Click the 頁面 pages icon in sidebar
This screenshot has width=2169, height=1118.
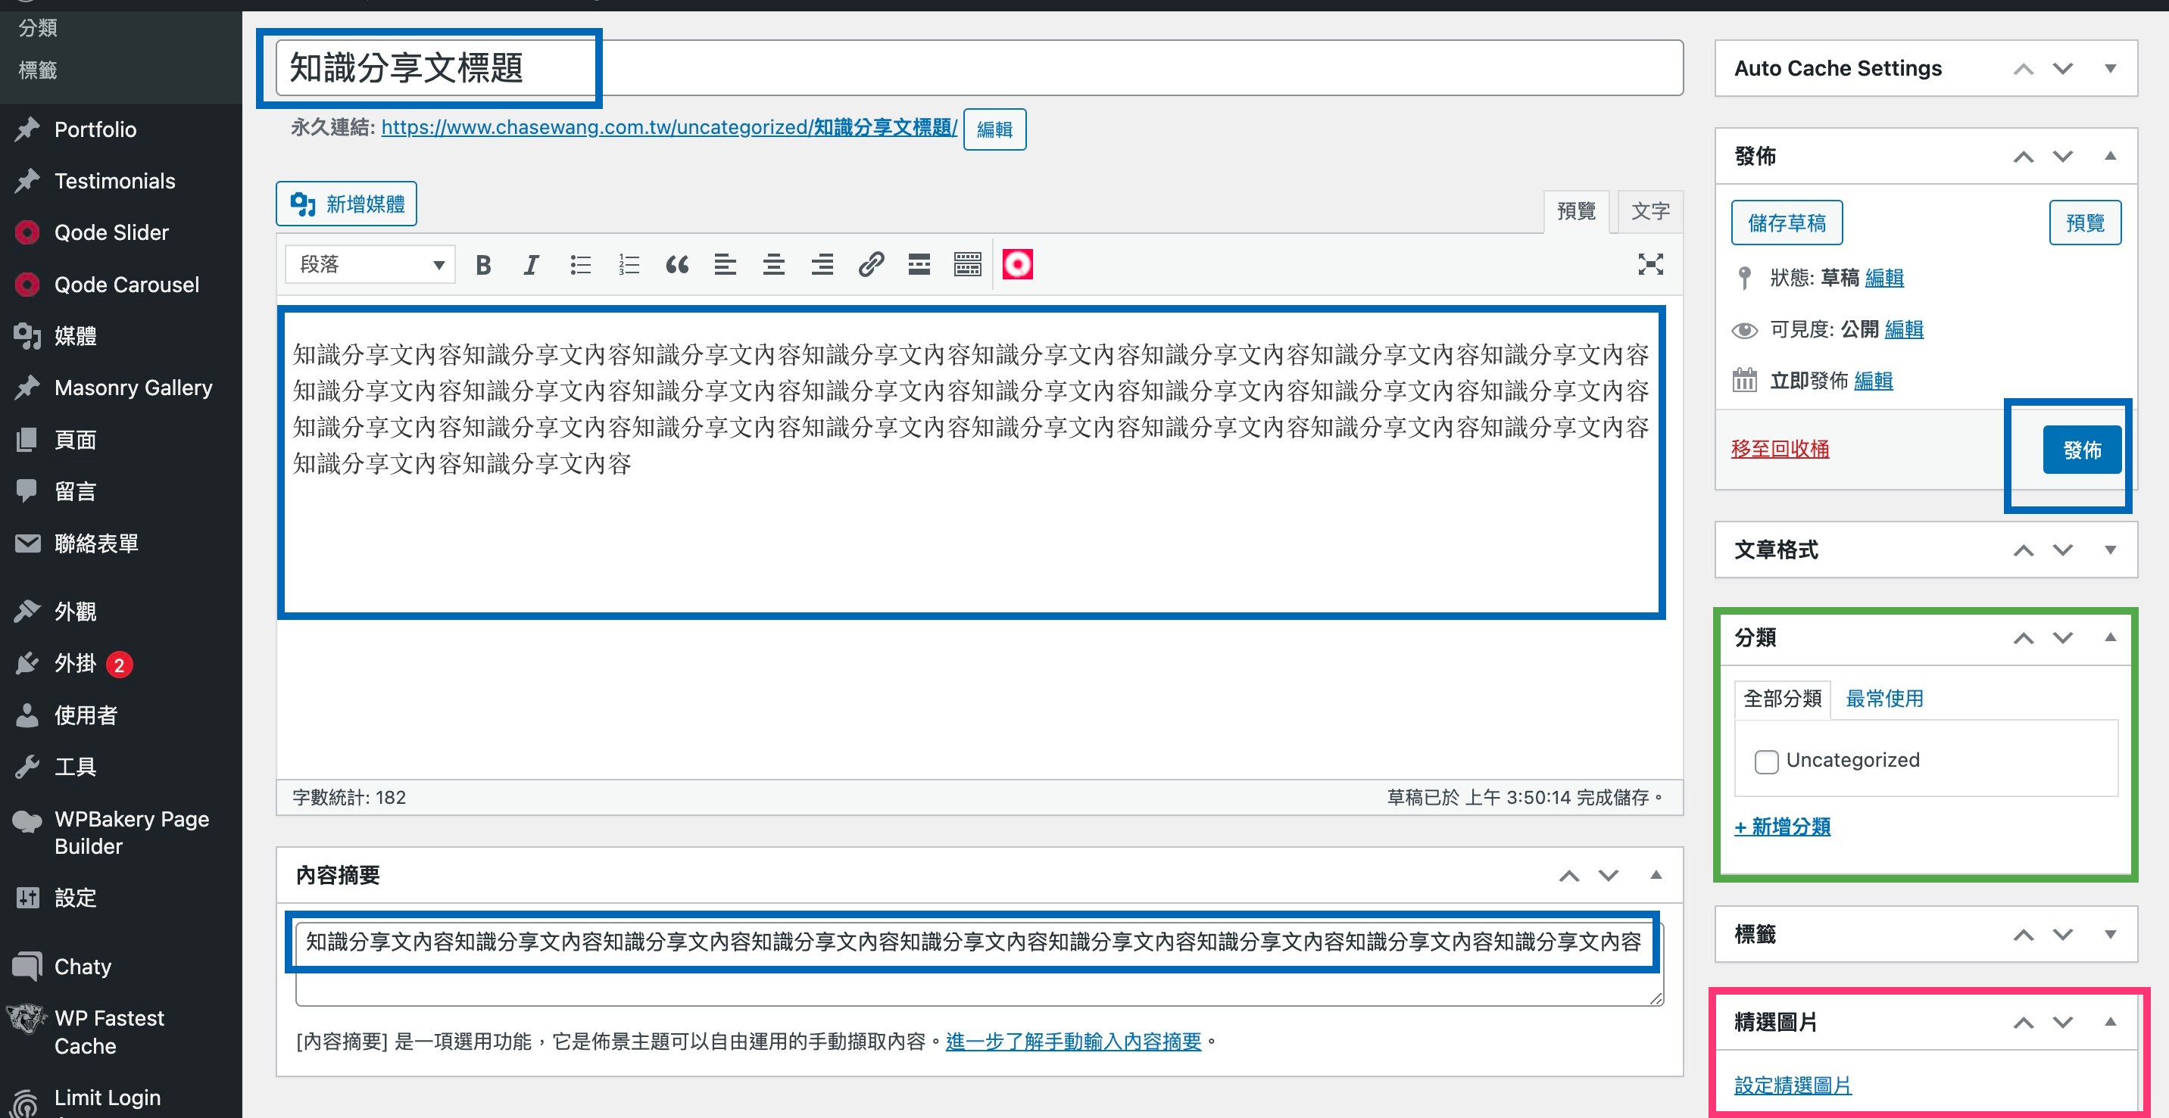coord(27,440)
